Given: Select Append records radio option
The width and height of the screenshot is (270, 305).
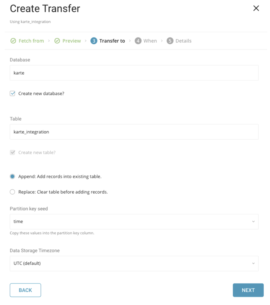Looking at the screenshot, I should (12, 177).
